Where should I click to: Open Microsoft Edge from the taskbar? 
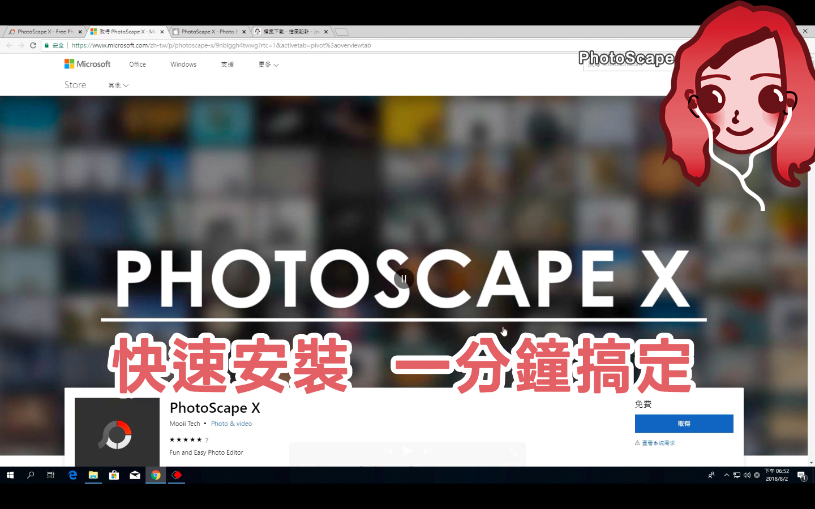click(72, 475)
